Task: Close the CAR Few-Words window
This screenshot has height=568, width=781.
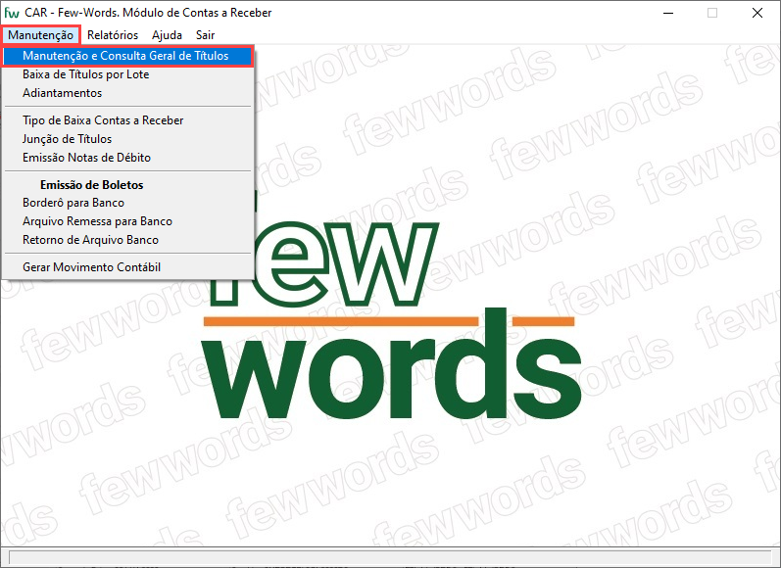Action: 757,13
